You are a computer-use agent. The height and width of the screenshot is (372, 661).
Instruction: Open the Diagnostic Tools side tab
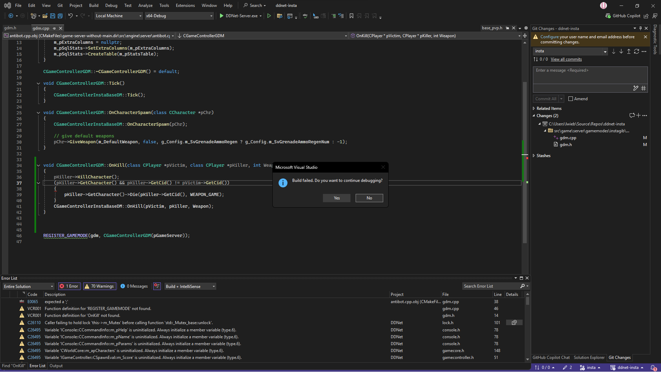pos(655,39)
